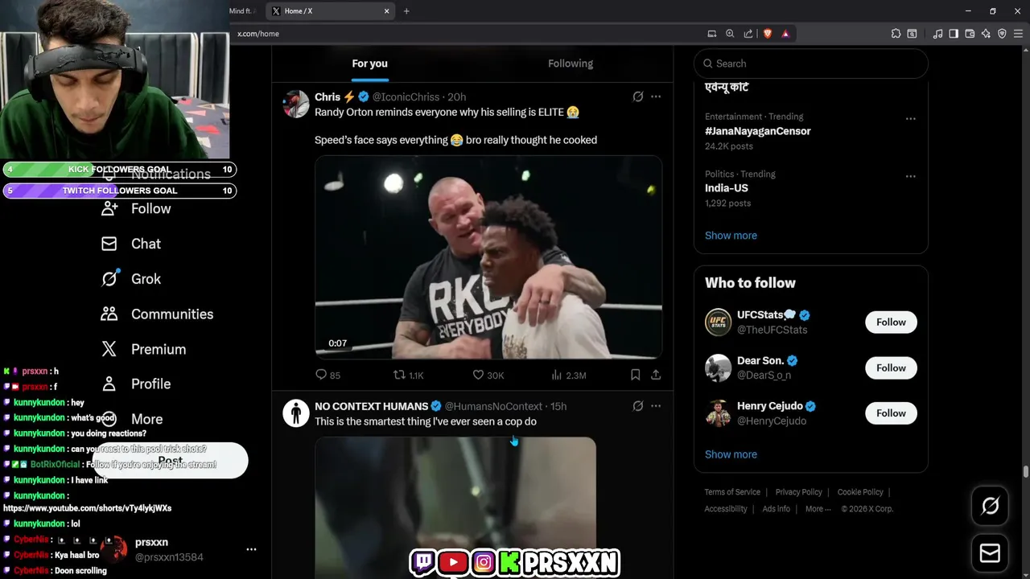Click the page vertical scrollbar thumb
1030x579 pixels.
pyautogui.click(x=1025, y=471)
